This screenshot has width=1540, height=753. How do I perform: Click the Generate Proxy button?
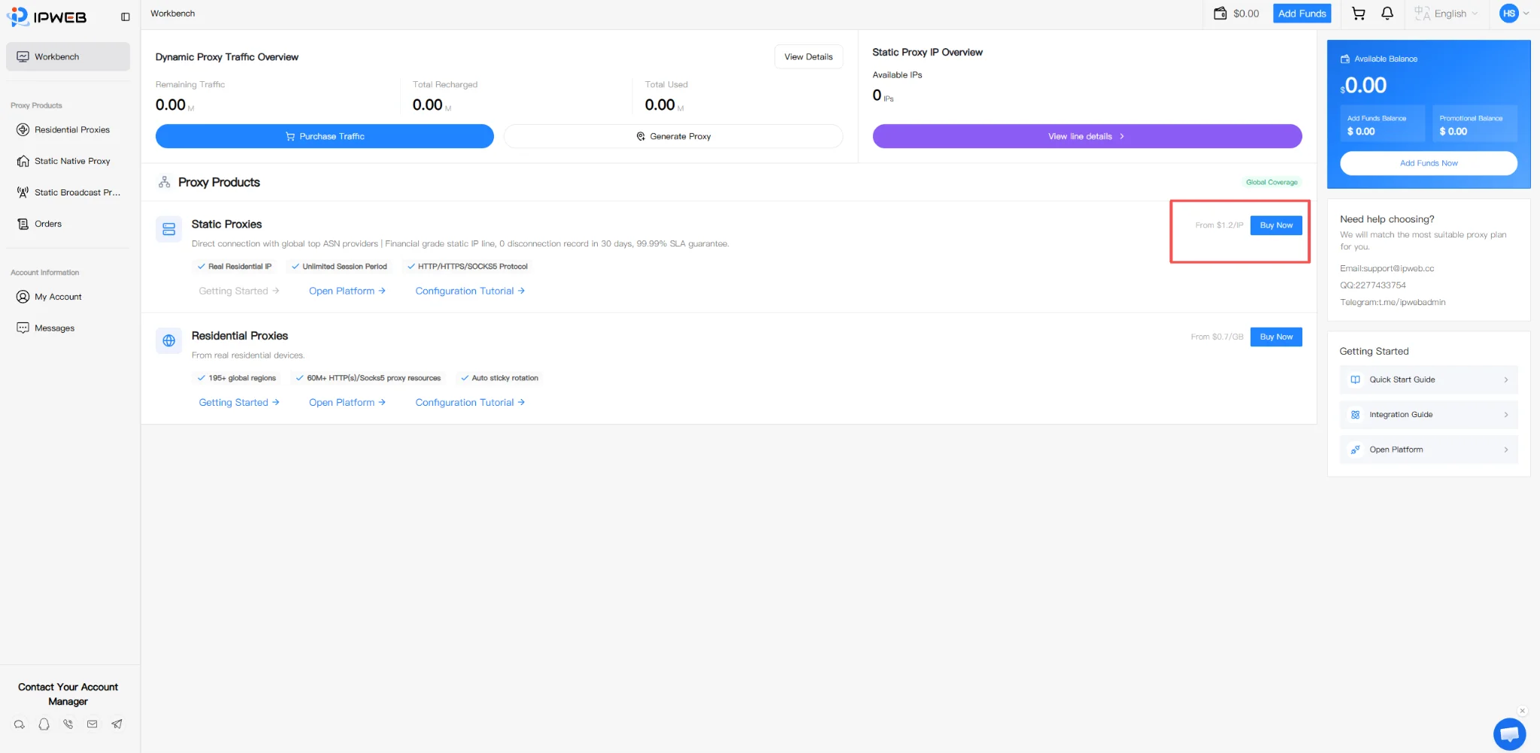pyautogui.click(x=673, y=136)
